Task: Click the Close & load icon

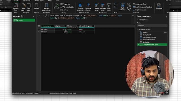Action: tap(16, 5)
